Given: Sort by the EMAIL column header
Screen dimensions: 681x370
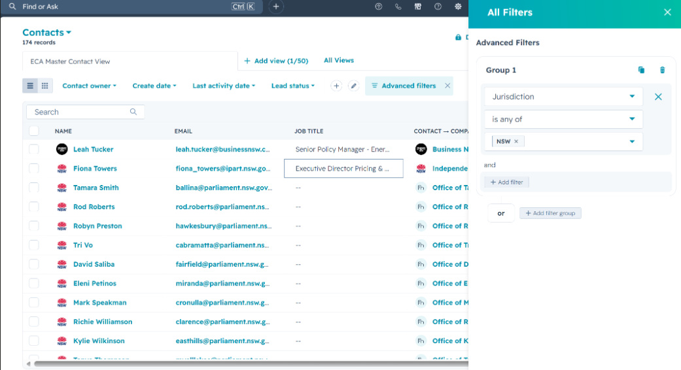Looking at the screenshot, I should pyautogui.click(x=183, y=131).
